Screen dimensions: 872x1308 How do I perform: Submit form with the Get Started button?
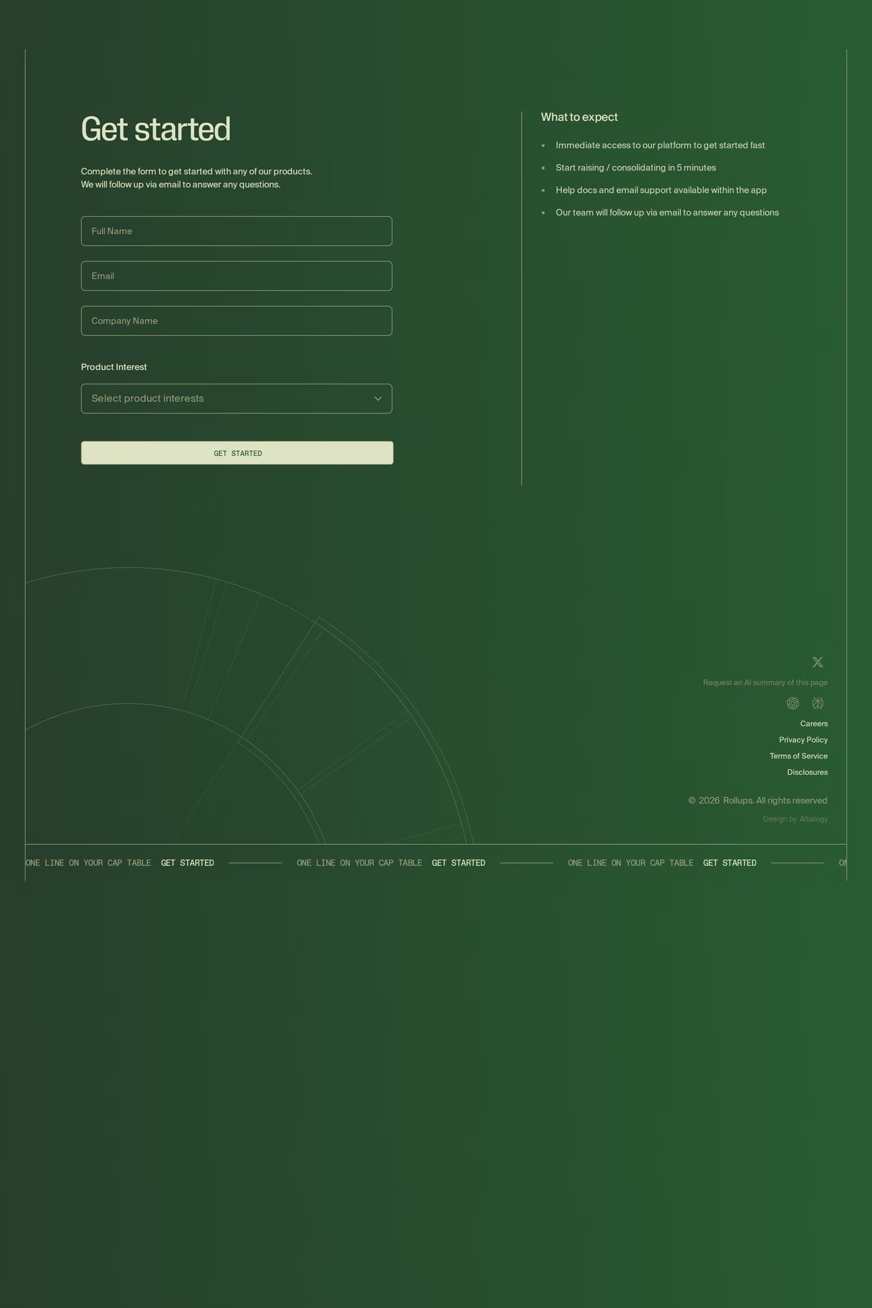(x=237, y=453)
